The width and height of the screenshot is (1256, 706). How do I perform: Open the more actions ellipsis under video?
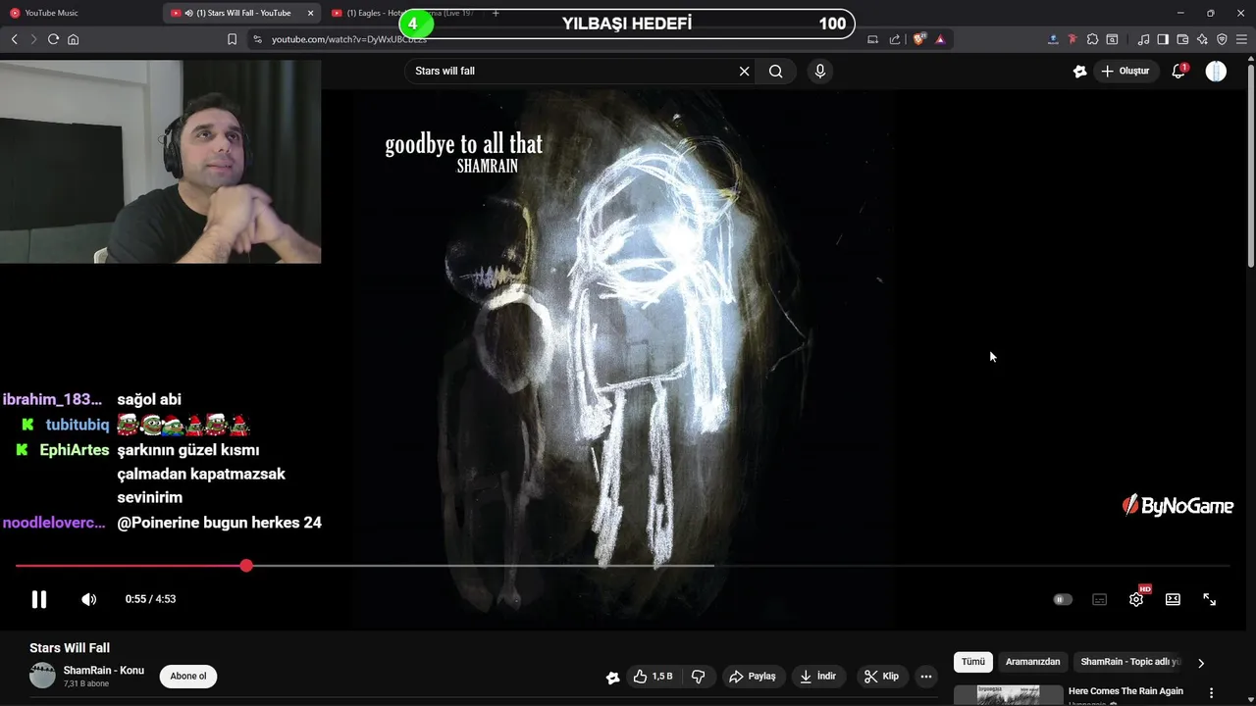click(x=926, y=677)
